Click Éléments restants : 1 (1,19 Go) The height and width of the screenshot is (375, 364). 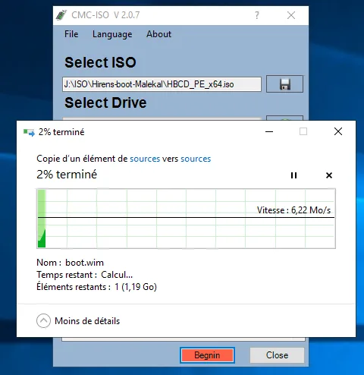pos(96,287)
